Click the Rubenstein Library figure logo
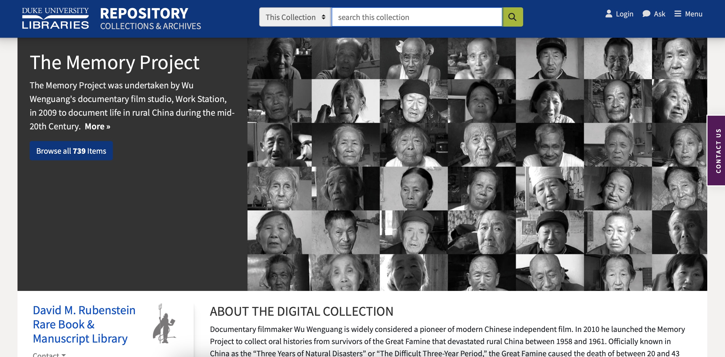 [x=165, y=323]
